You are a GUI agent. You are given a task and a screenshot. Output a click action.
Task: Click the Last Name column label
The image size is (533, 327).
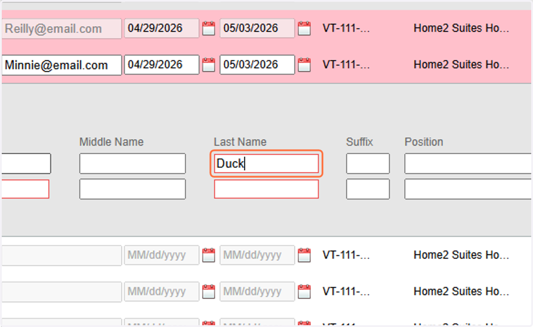point(240,142)
